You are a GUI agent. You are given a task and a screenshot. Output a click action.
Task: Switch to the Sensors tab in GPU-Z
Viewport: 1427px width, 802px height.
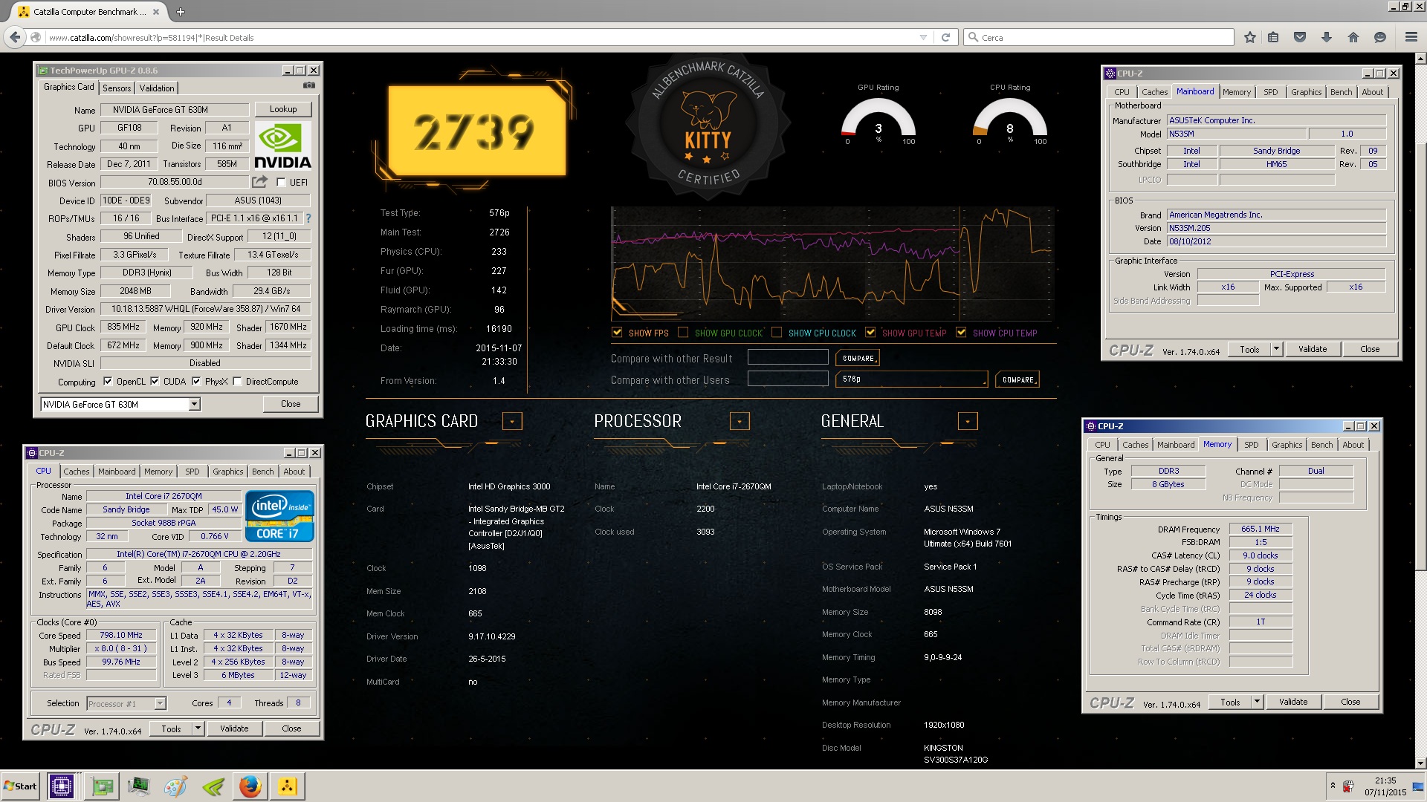click(x=117, y=88)
